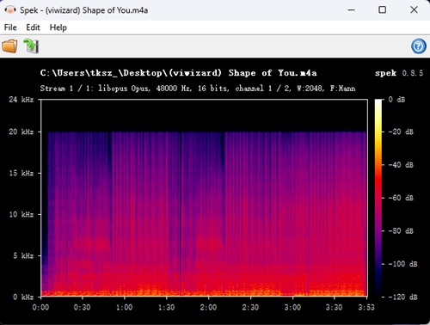
Task: Click the 2:30 time axis label
Action: click(x=250, y=308)
